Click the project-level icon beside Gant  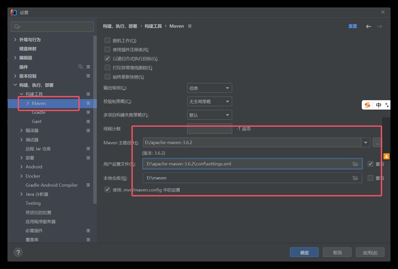pos(88,121)
